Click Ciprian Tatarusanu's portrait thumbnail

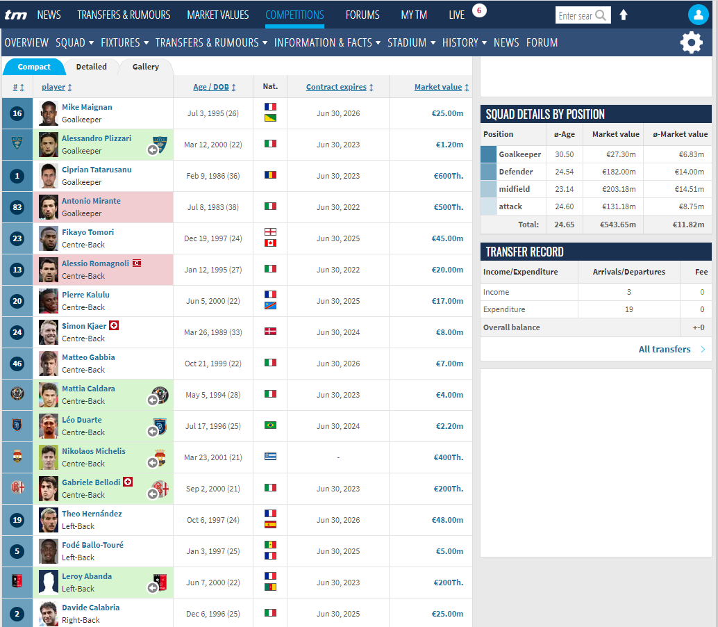click(48, 176)
